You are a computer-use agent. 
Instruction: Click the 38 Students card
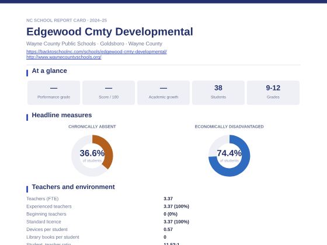click(218, 93)
